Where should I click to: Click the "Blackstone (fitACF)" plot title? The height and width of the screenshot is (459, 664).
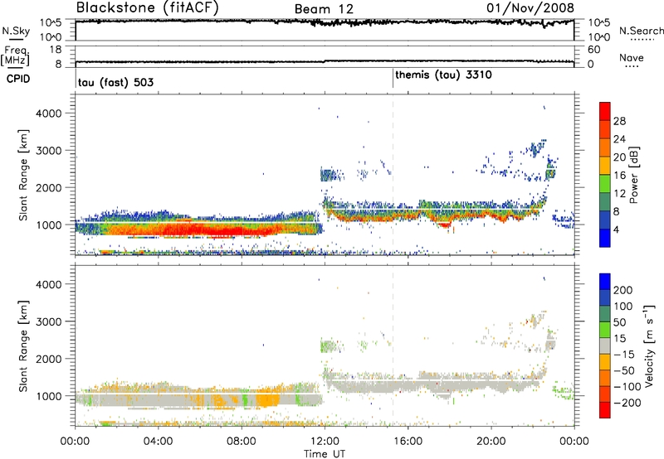pyautogui.click(x=147, y=7)
